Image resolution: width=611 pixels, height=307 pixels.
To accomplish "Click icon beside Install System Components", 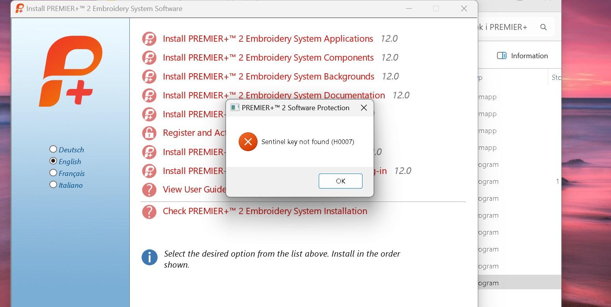I will pos(149,58).
